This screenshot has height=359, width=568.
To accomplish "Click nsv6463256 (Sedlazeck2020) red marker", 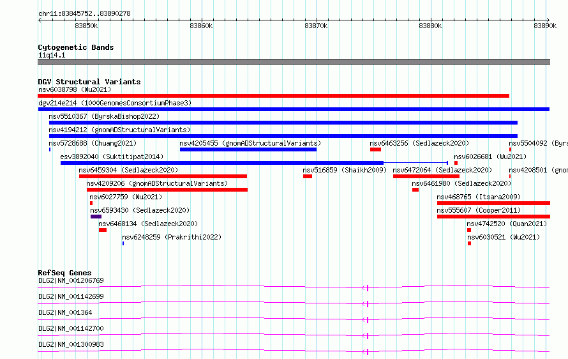I will pyautogui.click(x=375, y=149).
